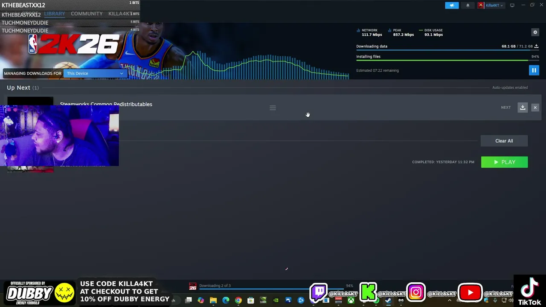Open the Xbox app from the taskbar

pyautogui.click(x=351, y=300)
